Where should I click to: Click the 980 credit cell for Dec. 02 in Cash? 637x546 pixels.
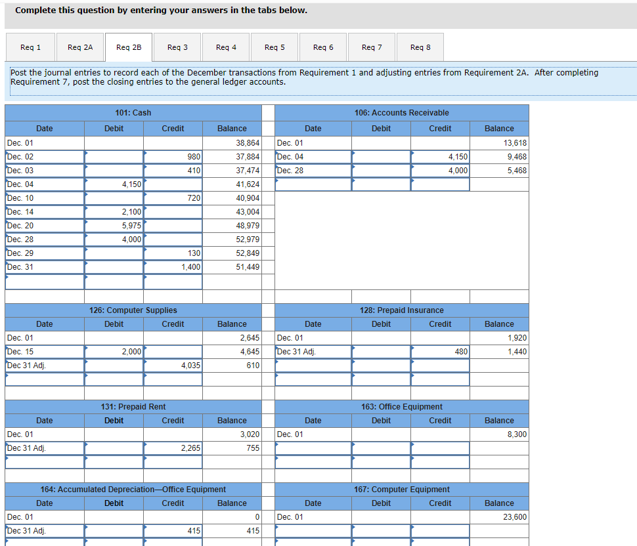point(172,156)
